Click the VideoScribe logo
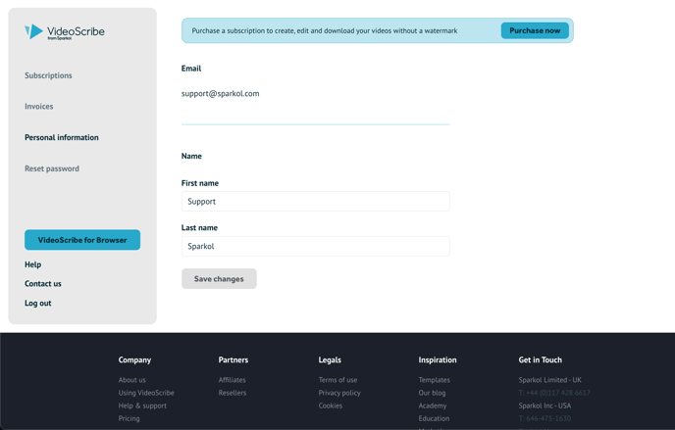Image resolution: width=675 pixels, height=430 pixels. coord(65,31)
